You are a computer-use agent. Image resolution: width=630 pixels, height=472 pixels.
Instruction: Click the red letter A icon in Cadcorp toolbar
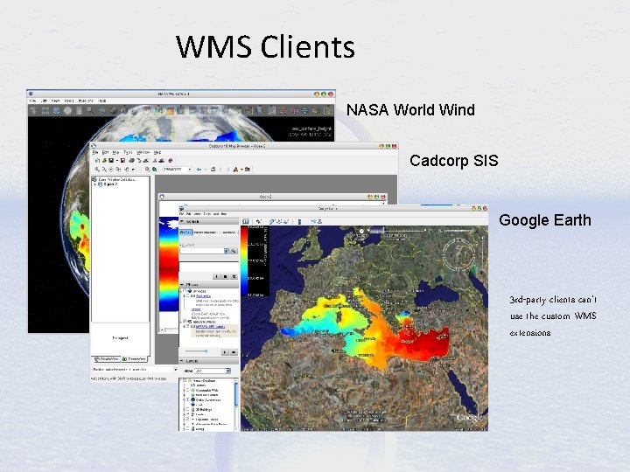pyautogui.click(x=236, y=170)
